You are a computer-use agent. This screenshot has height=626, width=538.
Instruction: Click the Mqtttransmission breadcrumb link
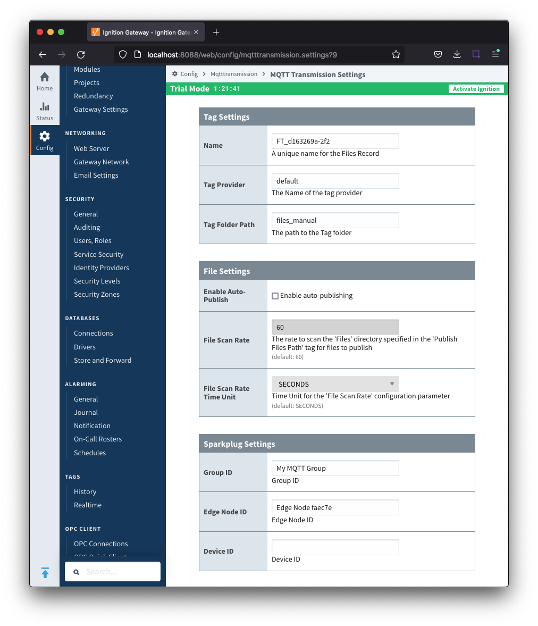[x=234, y=74]
